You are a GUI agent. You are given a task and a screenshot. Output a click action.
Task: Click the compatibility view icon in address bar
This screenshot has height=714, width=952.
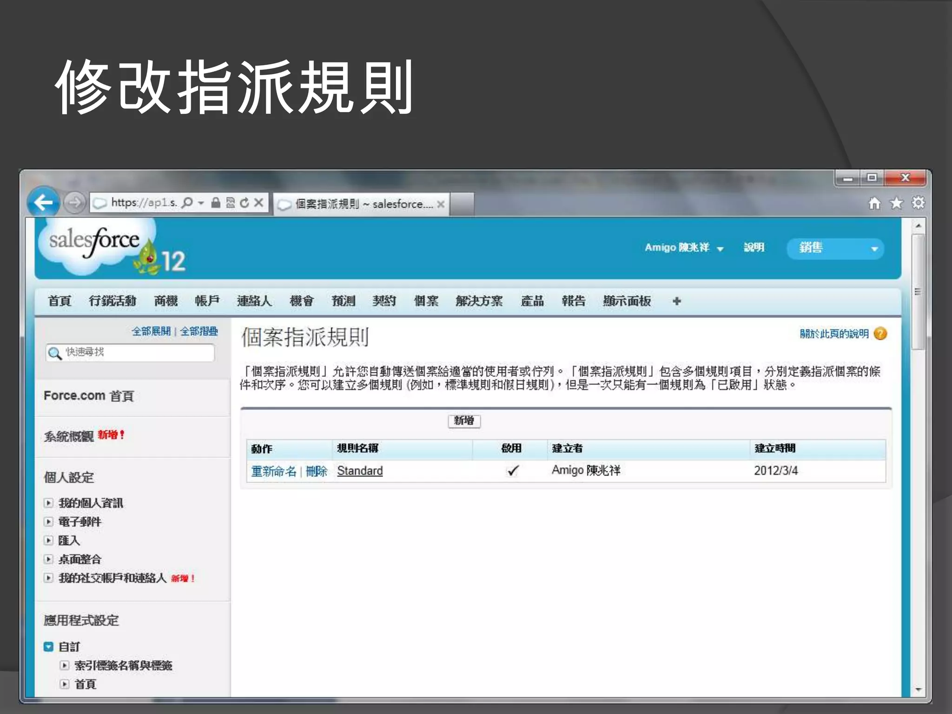click(x=231, y=203)
